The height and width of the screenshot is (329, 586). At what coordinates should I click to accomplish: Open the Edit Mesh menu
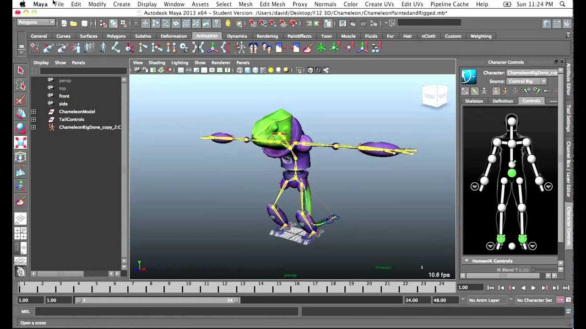(272, 4)
